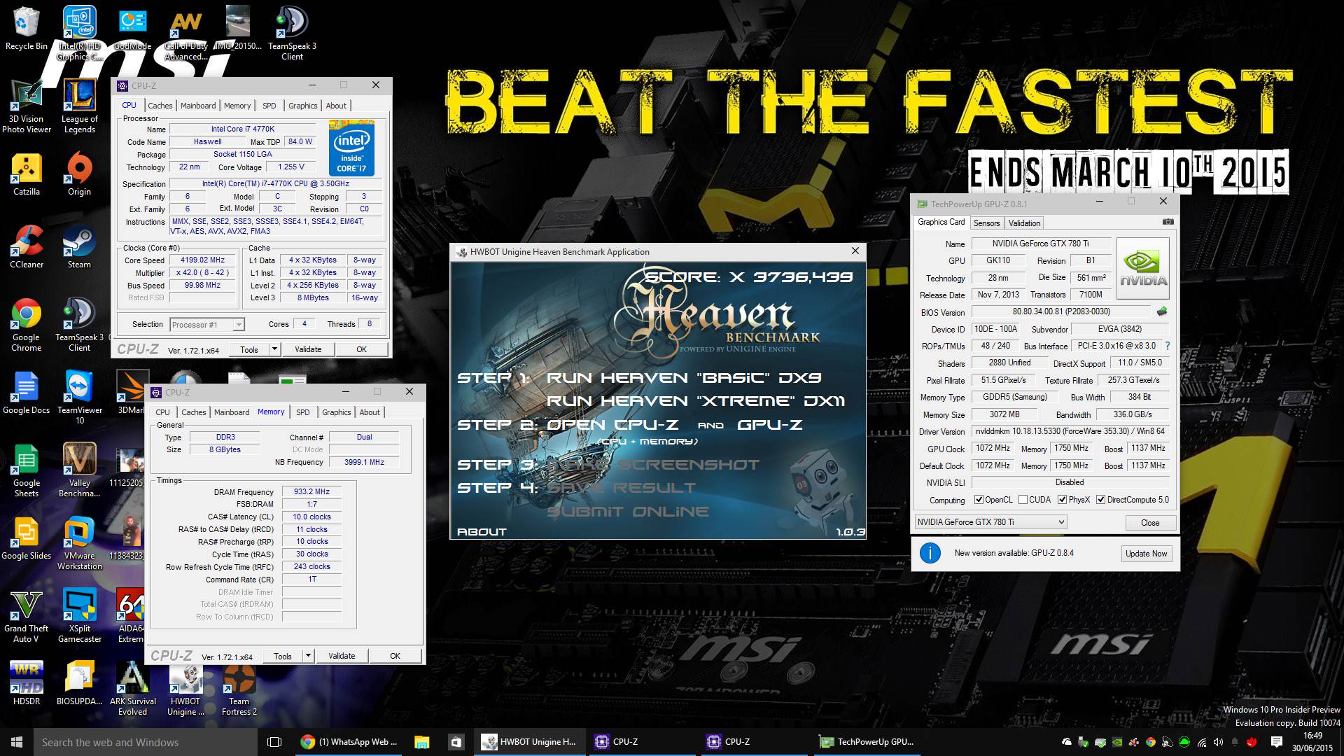
Task: Open the Windows Start button
Action: click(x=17, y=742)
